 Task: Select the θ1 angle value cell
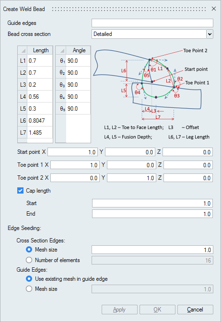tap(78, 61)
